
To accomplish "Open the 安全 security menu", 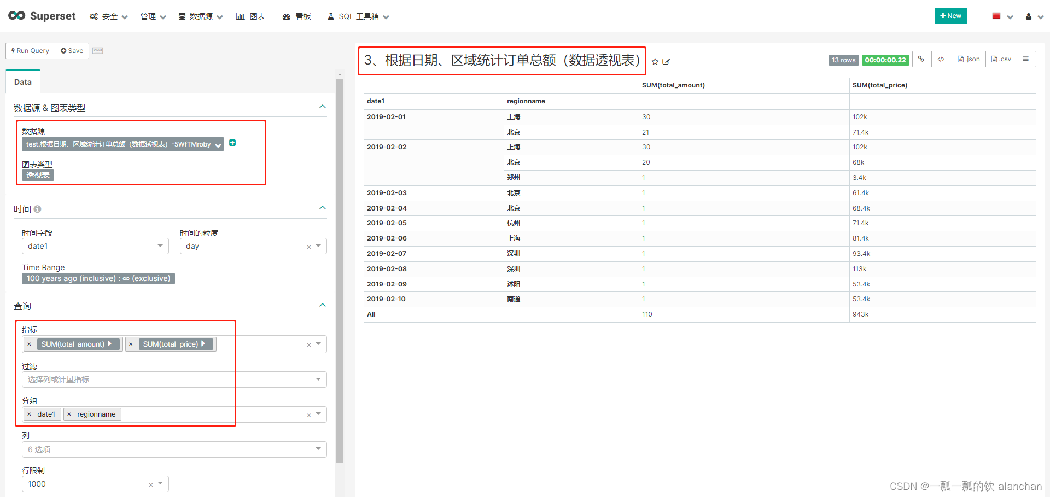I will (x=109, y=16).
